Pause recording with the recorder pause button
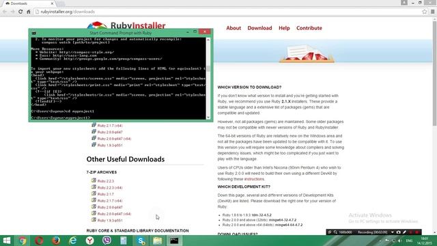This screenshot has height=246, width=437. 411,232
